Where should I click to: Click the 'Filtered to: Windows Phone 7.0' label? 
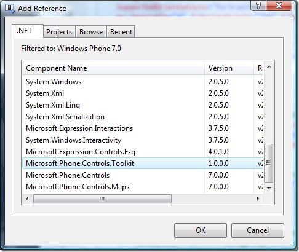point(71,49)
